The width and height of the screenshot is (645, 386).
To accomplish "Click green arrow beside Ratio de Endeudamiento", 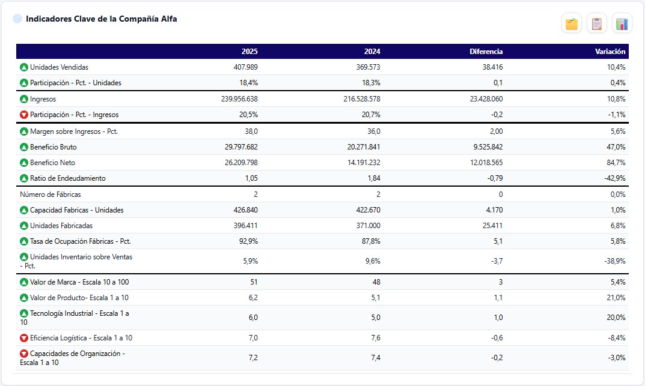I will tap(24, 178).
